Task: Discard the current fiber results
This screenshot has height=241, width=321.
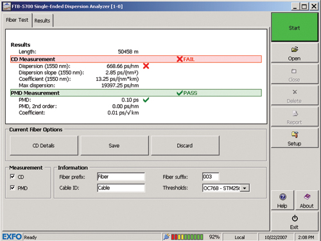Action: (185, 145)
